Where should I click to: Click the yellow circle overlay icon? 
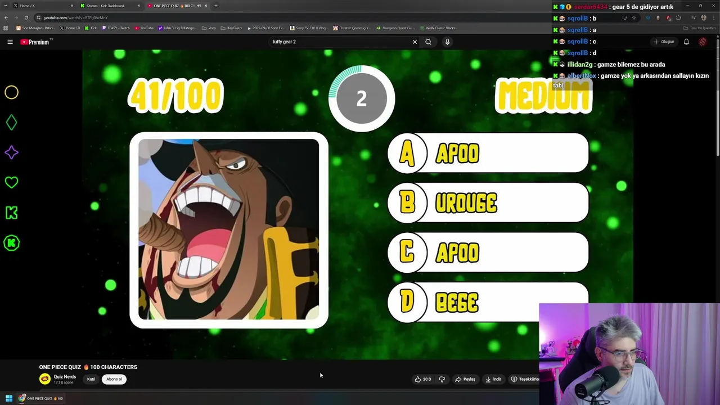[x=11, y=92]
